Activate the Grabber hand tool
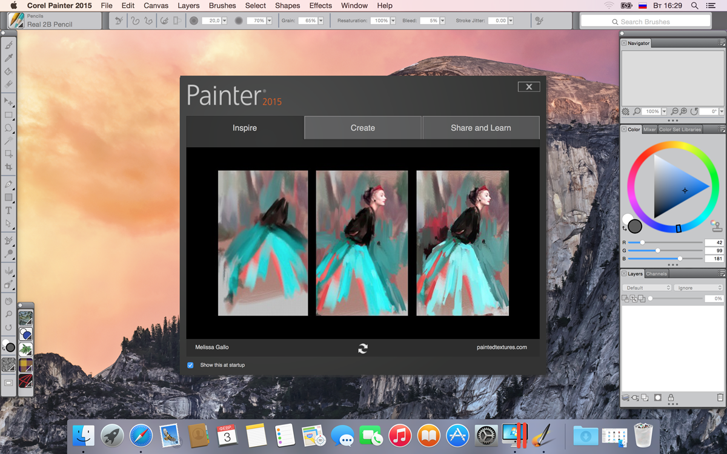This screenshot has width=727, height=454. tap(8, 301)
